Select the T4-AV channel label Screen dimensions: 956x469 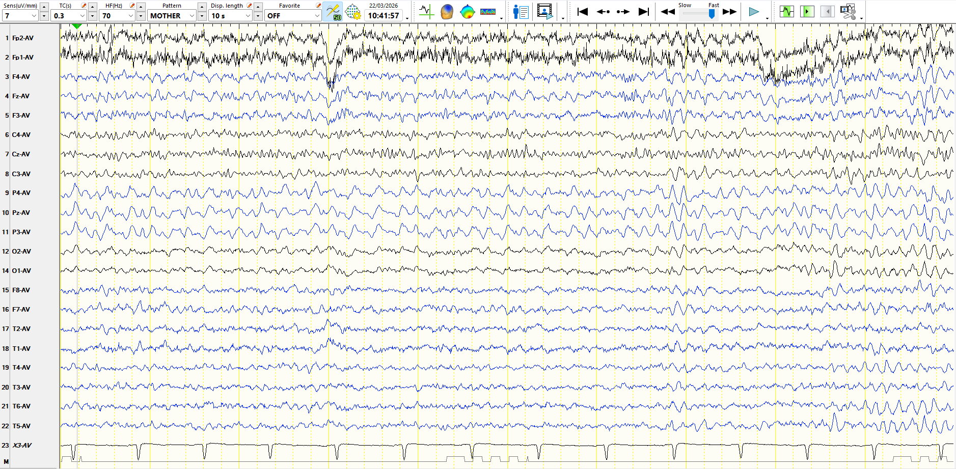(x=21, y=368)
